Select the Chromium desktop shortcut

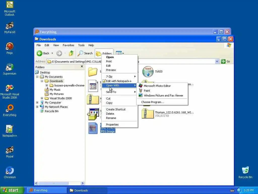(x=10, y=172)
